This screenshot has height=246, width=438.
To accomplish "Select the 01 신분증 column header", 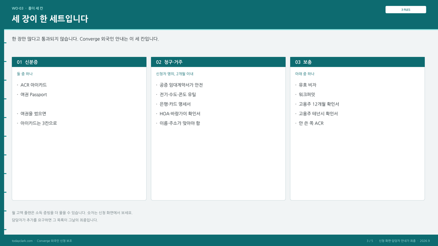I will click(x=79, y=62).
